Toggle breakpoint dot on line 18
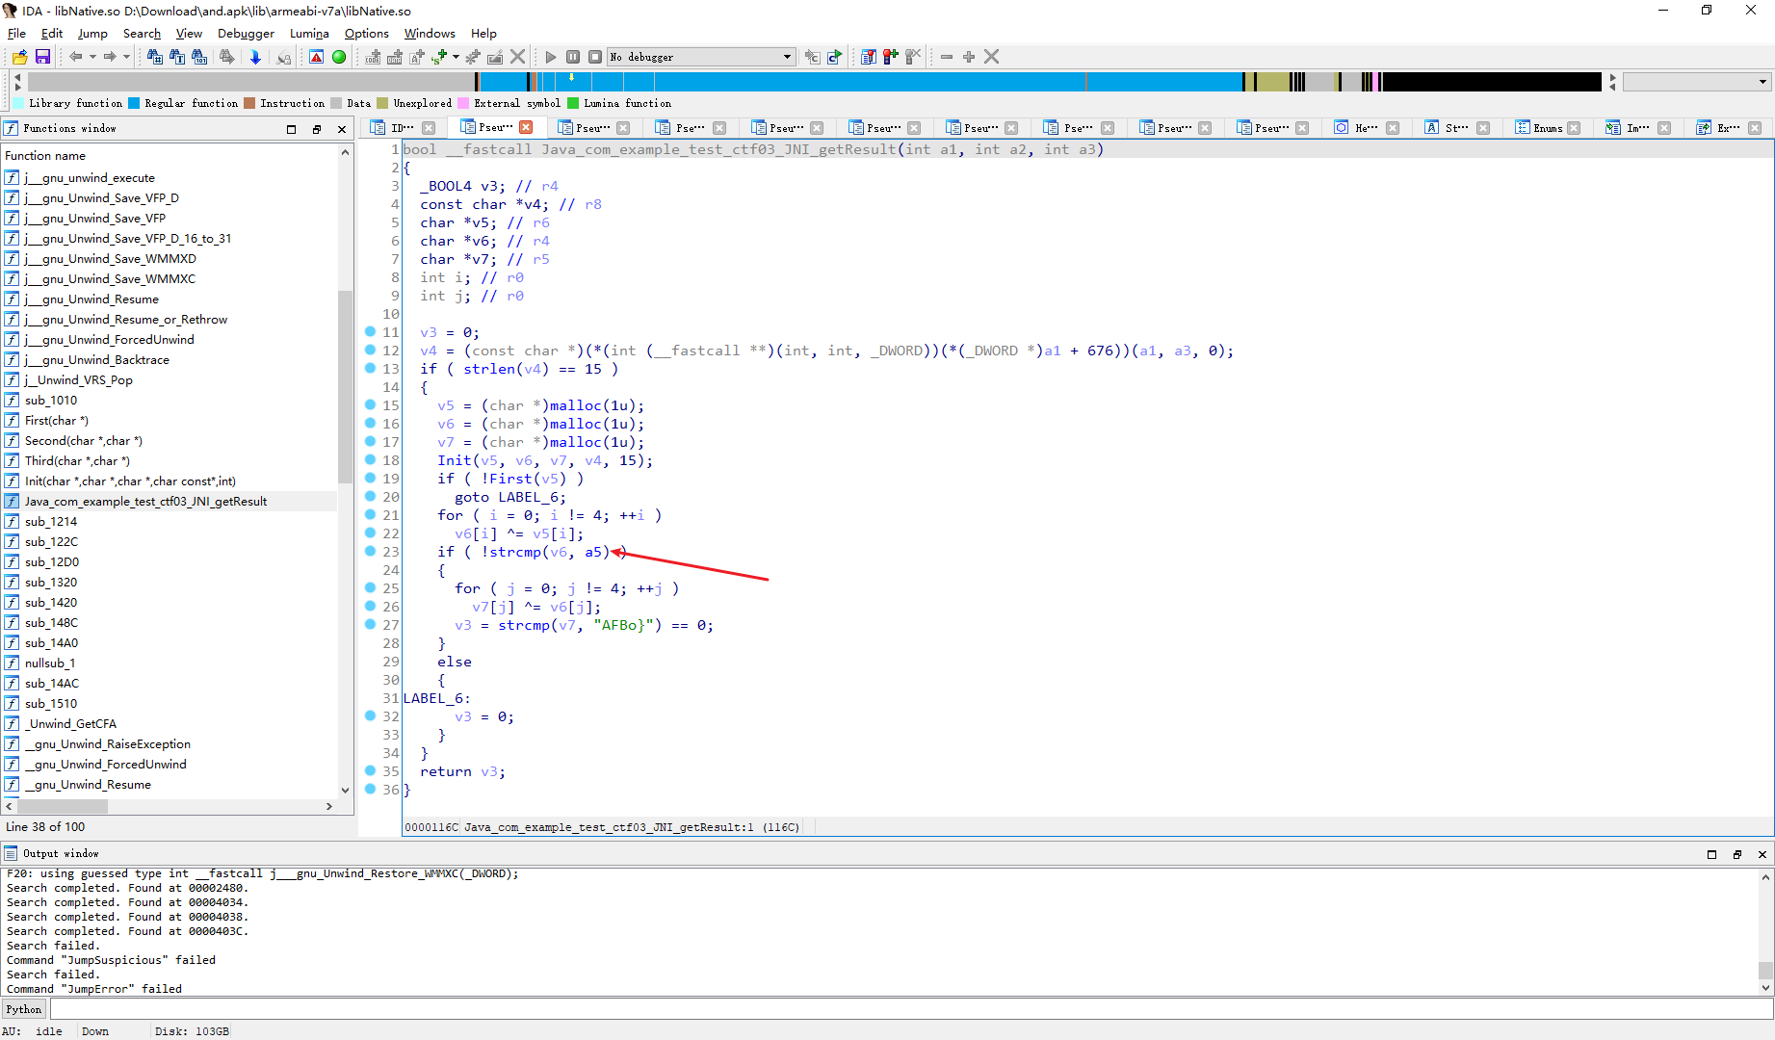Screen dimensions: 1775x1040 370,459
